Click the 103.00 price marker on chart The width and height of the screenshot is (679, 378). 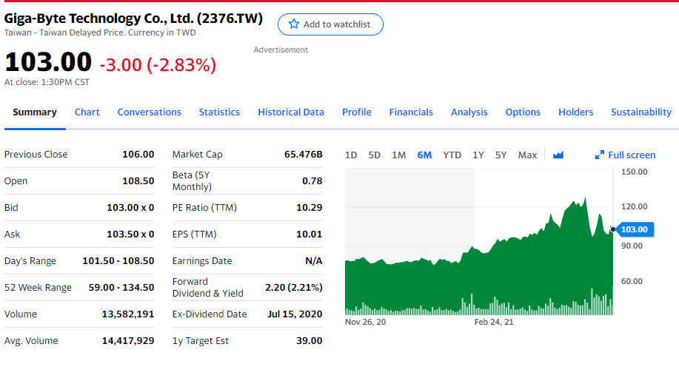[x=635, y=229]
